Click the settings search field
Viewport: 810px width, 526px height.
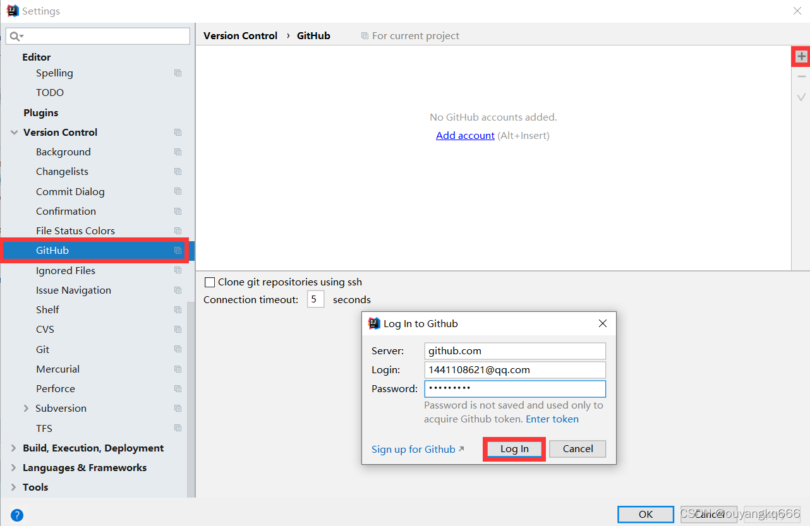[98, 36]
